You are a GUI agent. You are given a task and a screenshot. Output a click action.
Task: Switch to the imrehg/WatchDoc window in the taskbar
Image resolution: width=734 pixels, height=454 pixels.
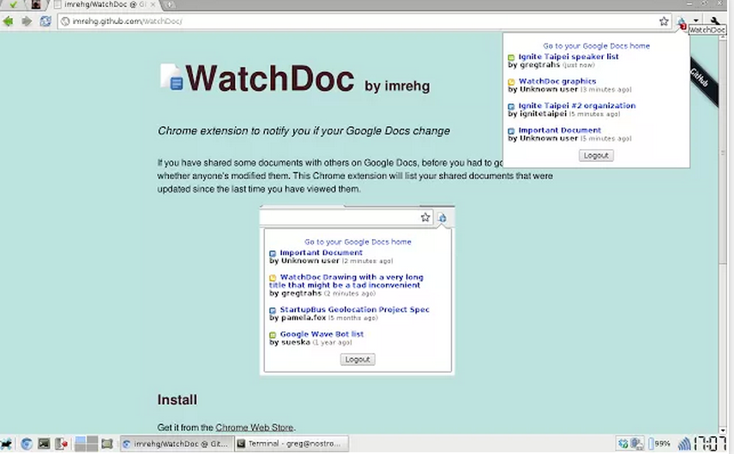click(176, 444)
